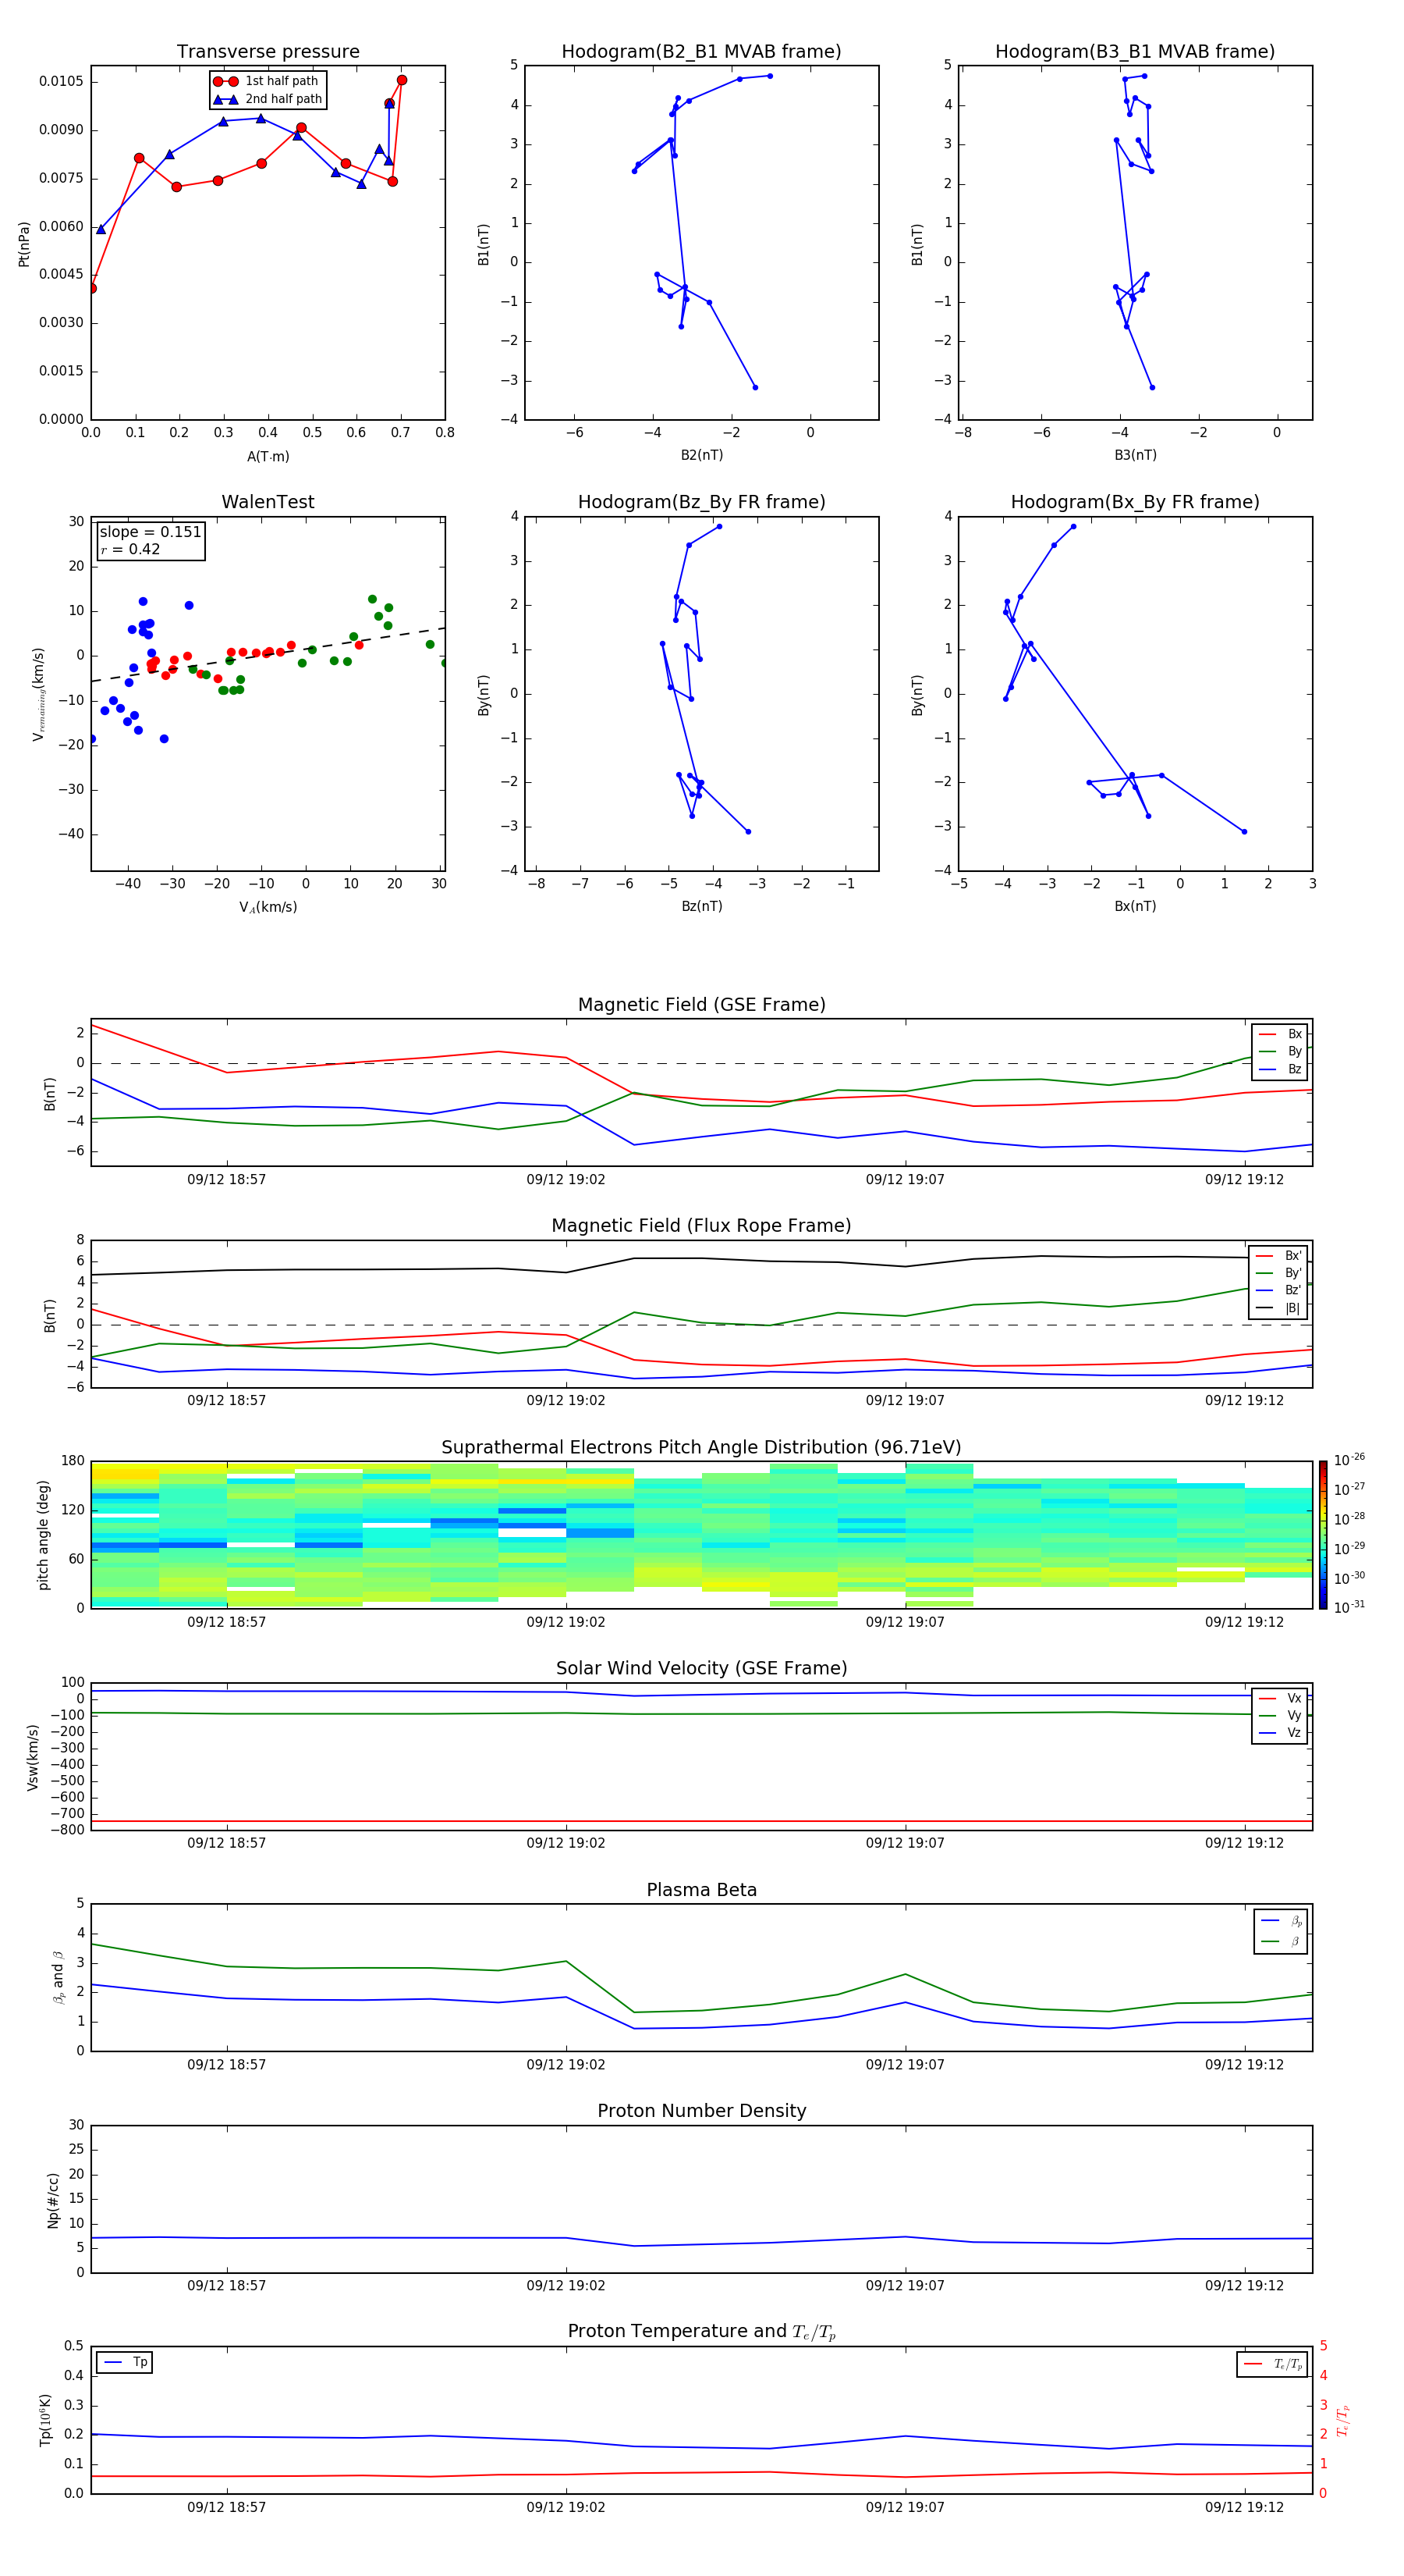Click the Proton Number Density title

tap(701, 2111)
